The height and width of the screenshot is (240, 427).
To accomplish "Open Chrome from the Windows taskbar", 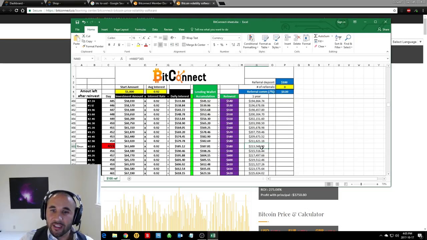I will pos(125,236).
